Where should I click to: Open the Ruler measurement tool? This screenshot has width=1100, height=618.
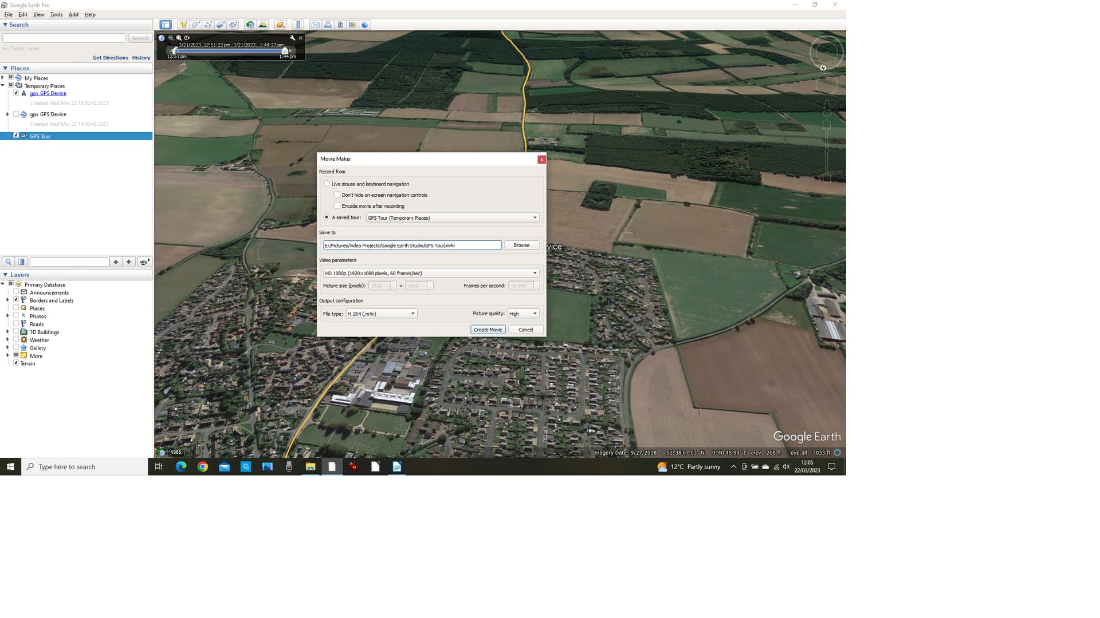[x=297, y=25]
